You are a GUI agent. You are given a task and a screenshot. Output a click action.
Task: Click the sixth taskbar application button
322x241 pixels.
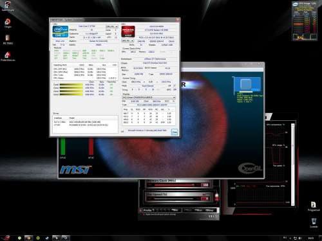click(x=65, y=238)
